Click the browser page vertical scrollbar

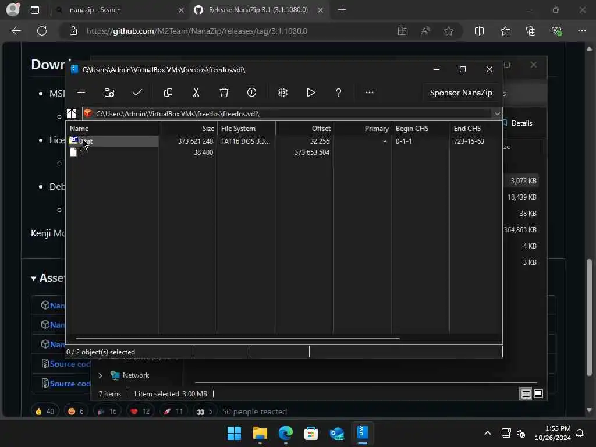[589, 317]
